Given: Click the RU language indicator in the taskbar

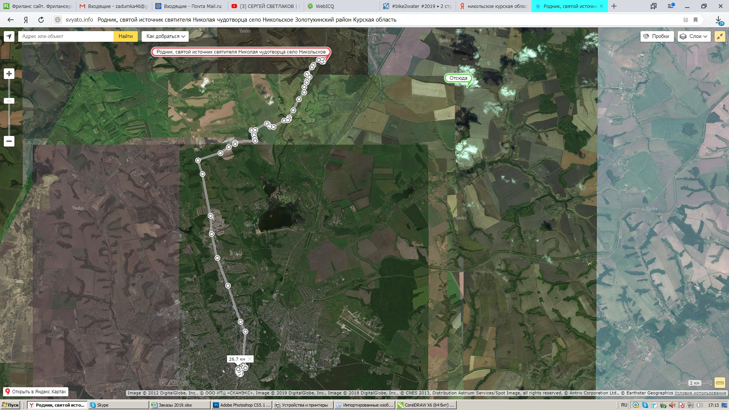Looking at the screenshot, I should (x=624, y=405).
